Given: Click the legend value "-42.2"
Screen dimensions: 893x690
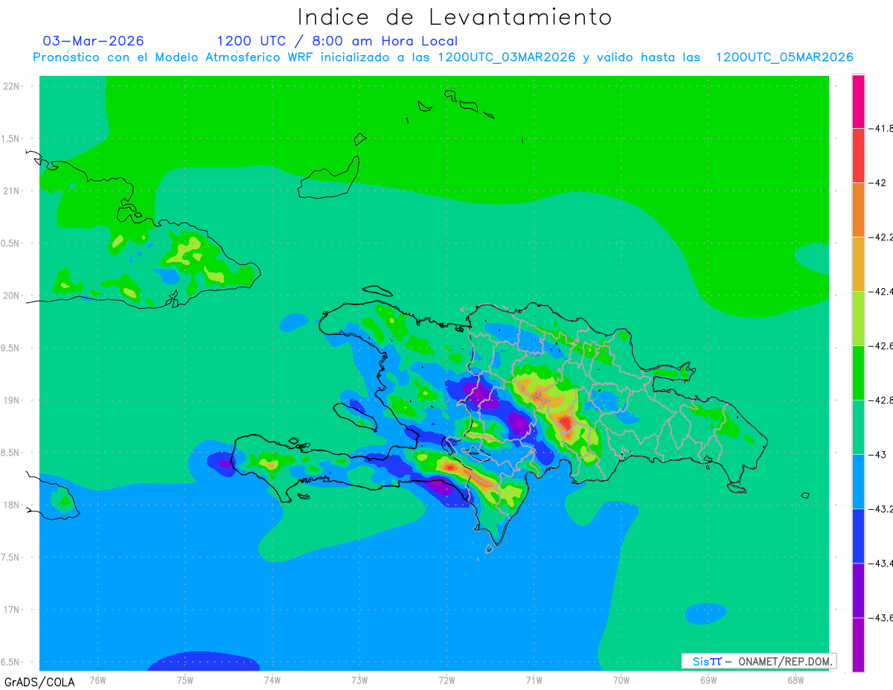Looking at the screenshot, I should pos(882,237).
